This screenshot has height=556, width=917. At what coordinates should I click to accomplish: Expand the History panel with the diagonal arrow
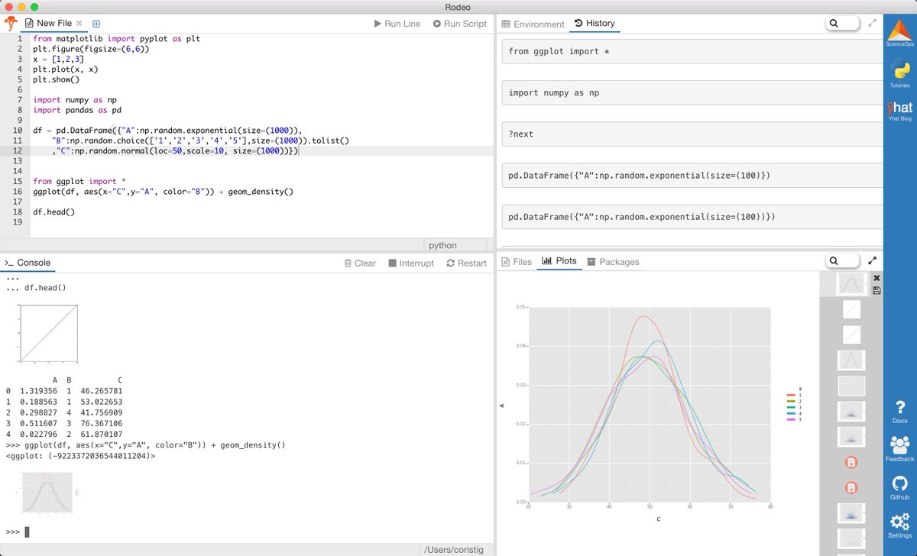873,23
